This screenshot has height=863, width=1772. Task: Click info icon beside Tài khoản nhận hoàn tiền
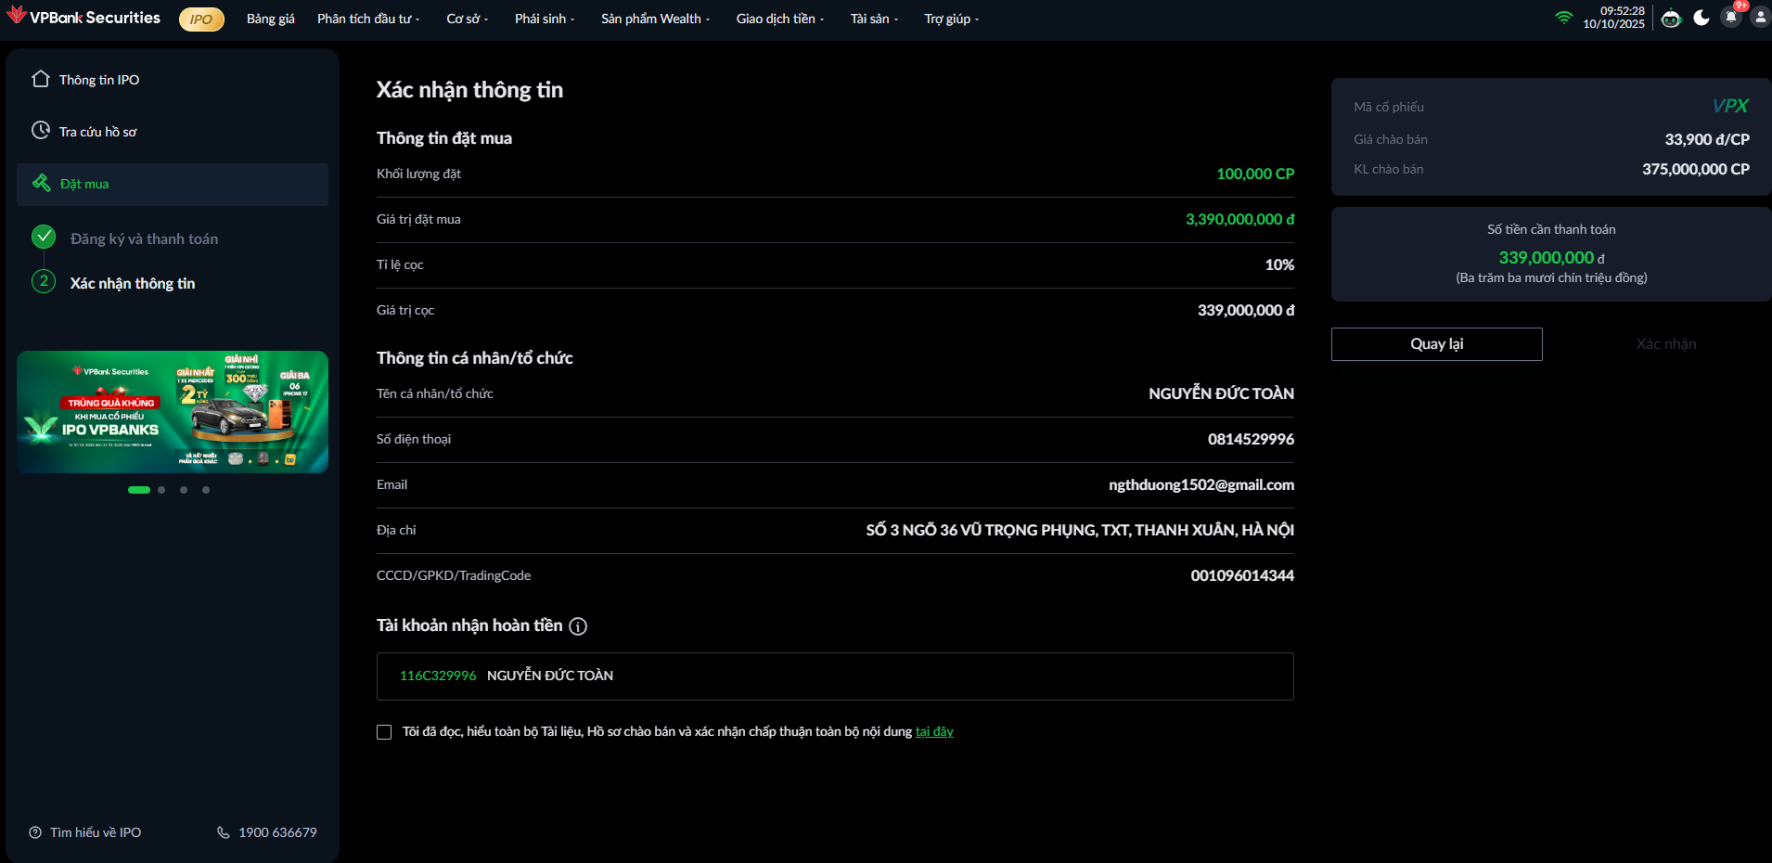(578, 626)
